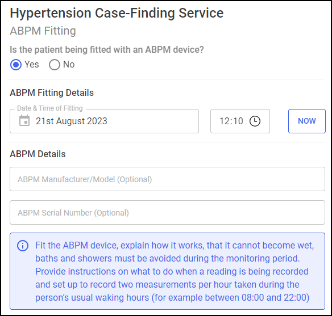Click the Hypertension Case-Finding Service title
Image resolution: width=332 pixels, height=316 pixels.
[x=117, y=13]
